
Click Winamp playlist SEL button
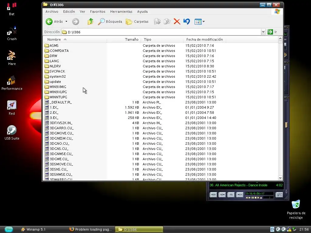(231, 194)
